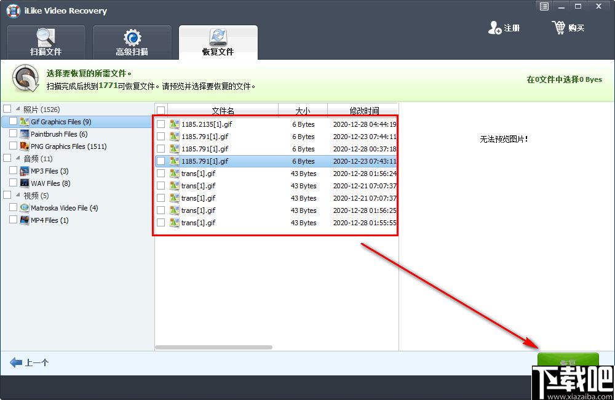
Task: Click the user register icon
Action: (494, 28)
